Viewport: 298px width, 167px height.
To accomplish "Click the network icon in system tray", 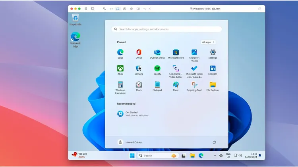I will 236,155.
